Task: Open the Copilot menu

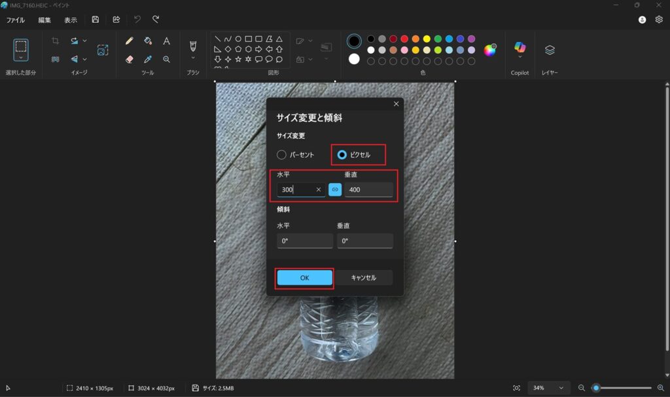Action: pyautogui.click(x=520, y=50)
